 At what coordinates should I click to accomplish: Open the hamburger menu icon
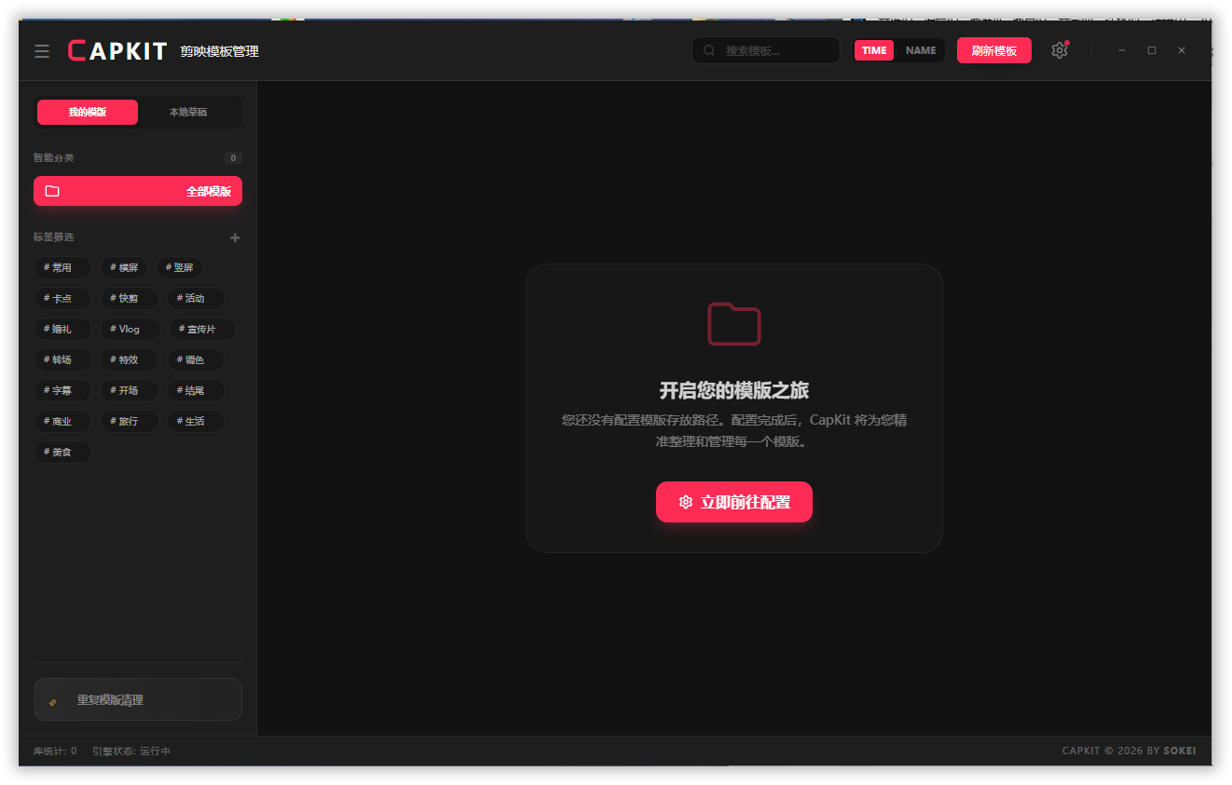click(42, 51)
